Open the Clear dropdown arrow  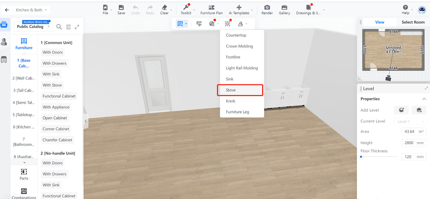[x=171, y=10]
